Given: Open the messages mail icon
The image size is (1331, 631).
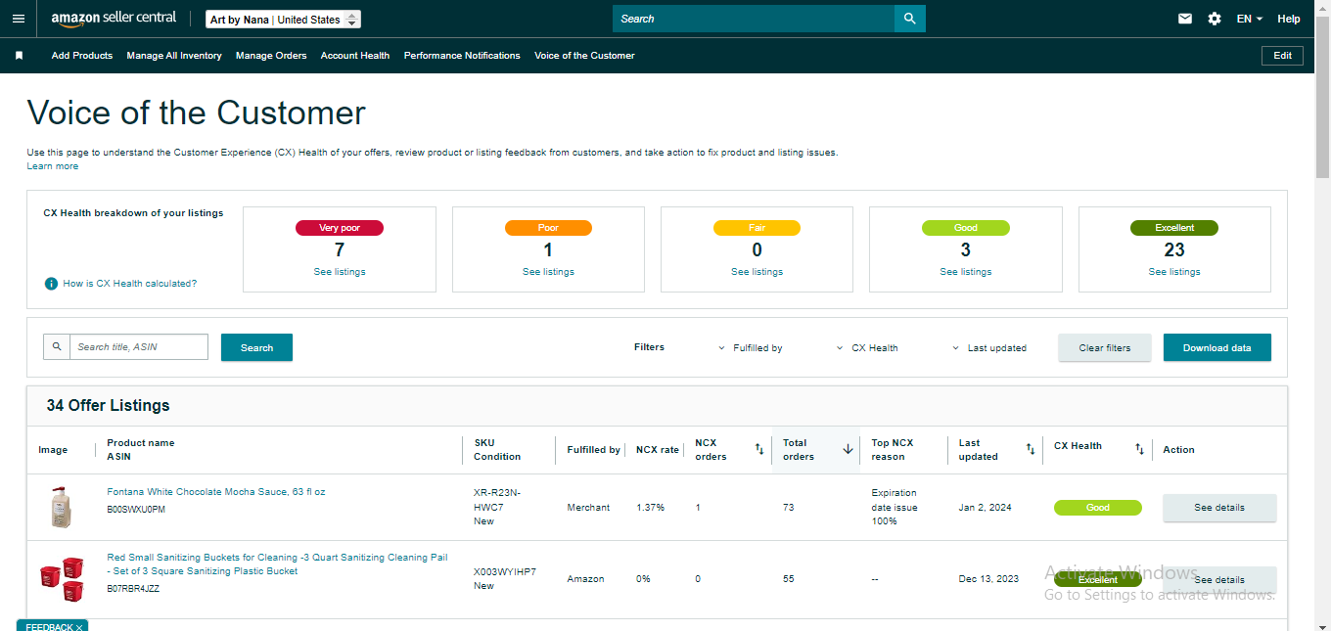Looking at the screenshot, I should pos(1185,19).
